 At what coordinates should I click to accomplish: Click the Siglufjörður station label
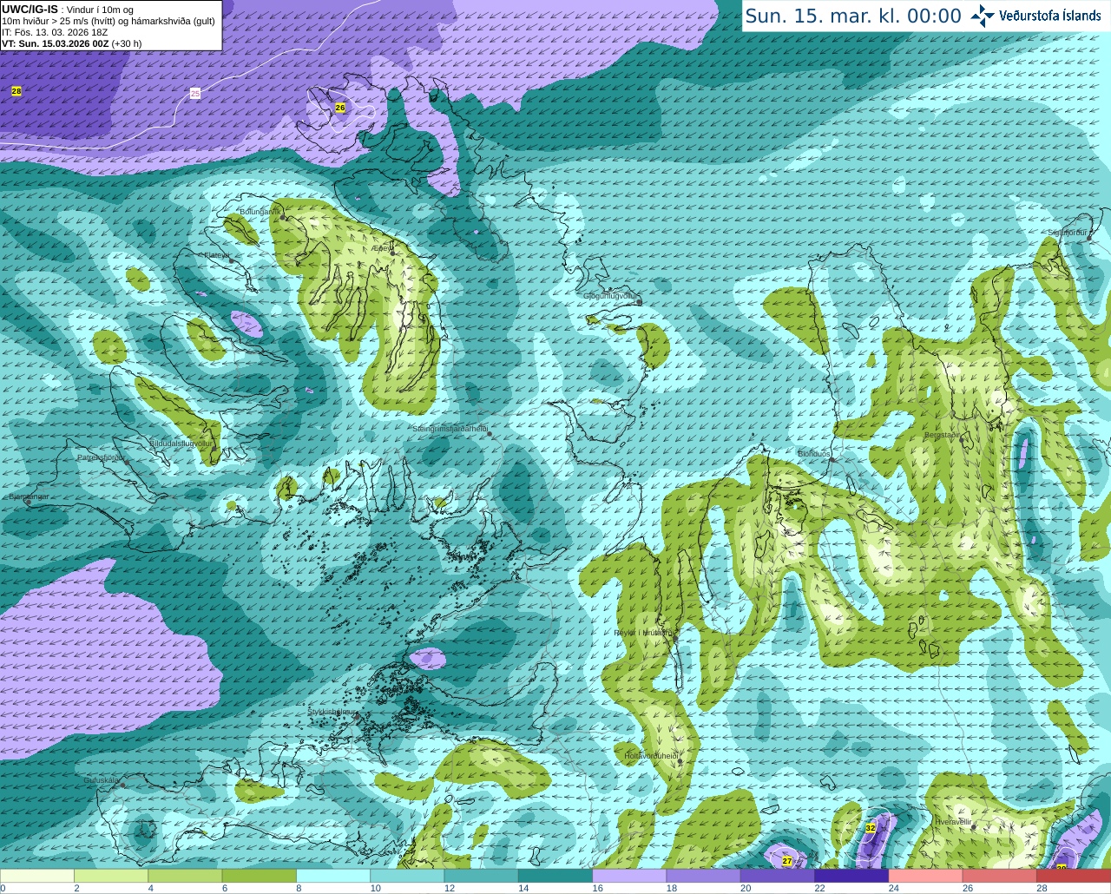[1068, 233]
